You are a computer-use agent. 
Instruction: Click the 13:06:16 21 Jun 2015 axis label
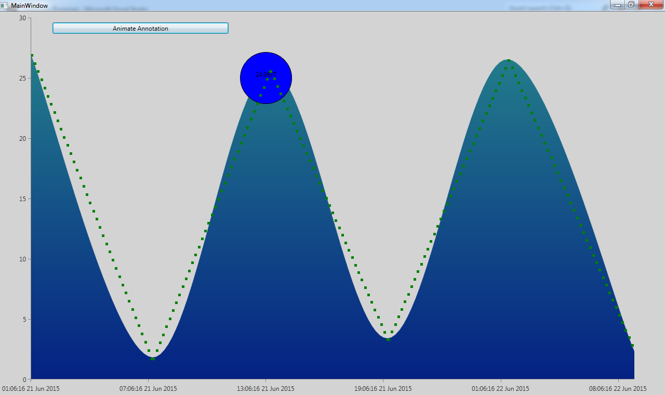click(265, 388)
